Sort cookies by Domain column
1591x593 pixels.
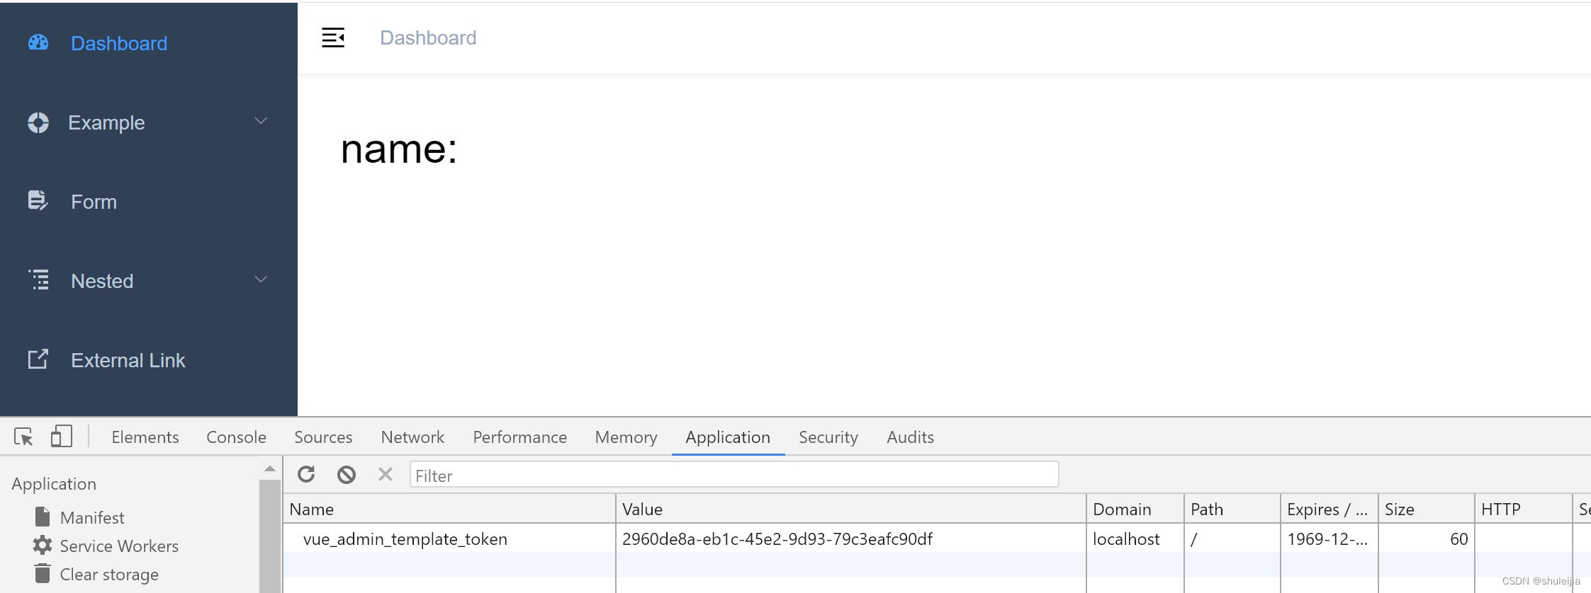1135,509
